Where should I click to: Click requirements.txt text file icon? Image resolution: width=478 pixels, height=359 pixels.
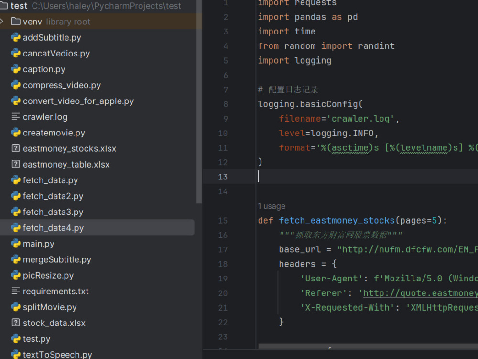tap(16, 291)
